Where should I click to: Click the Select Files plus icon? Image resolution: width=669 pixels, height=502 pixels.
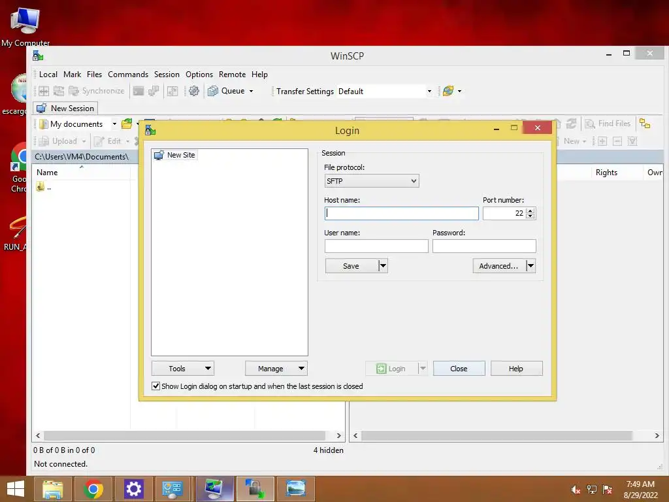(x=602, y=141)
